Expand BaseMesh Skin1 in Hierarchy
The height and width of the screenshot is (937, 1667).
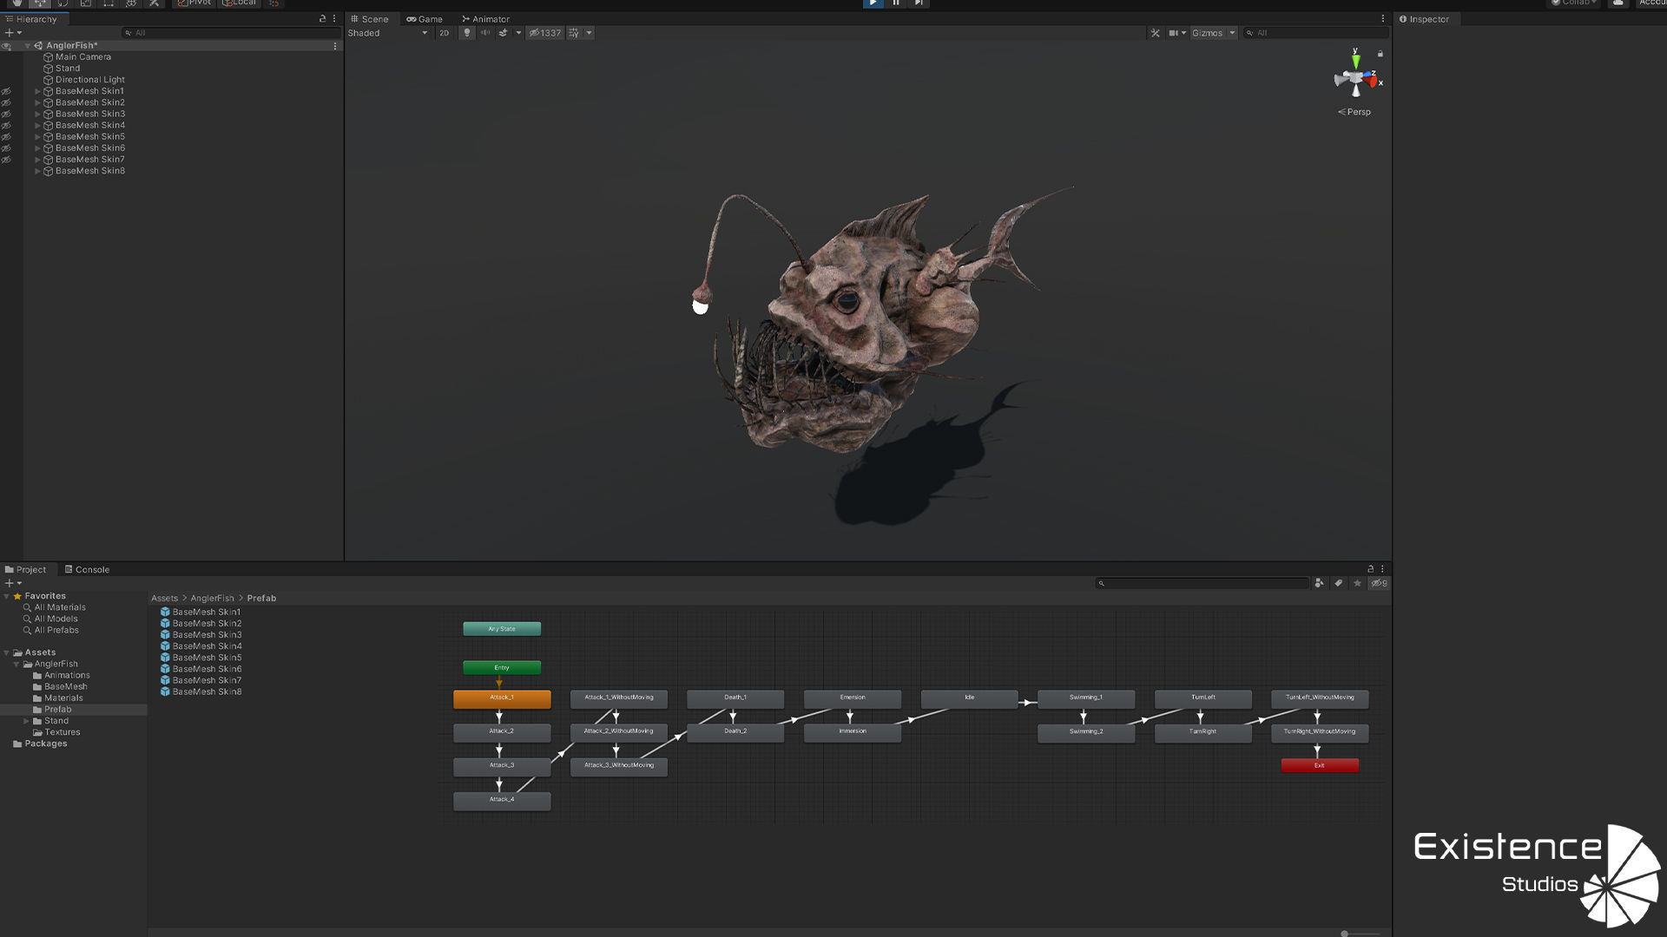coord(37,91)
